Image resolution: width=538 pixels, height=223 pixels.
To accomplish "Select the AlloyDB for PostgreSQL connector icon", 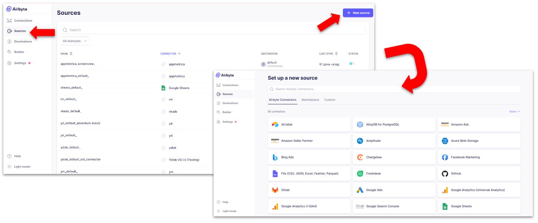I will [x=360, y=124].
